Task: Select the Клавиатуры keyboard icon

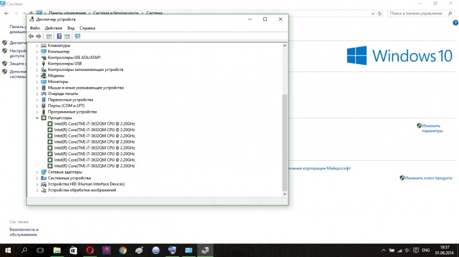Action: [x=44, y=45]
